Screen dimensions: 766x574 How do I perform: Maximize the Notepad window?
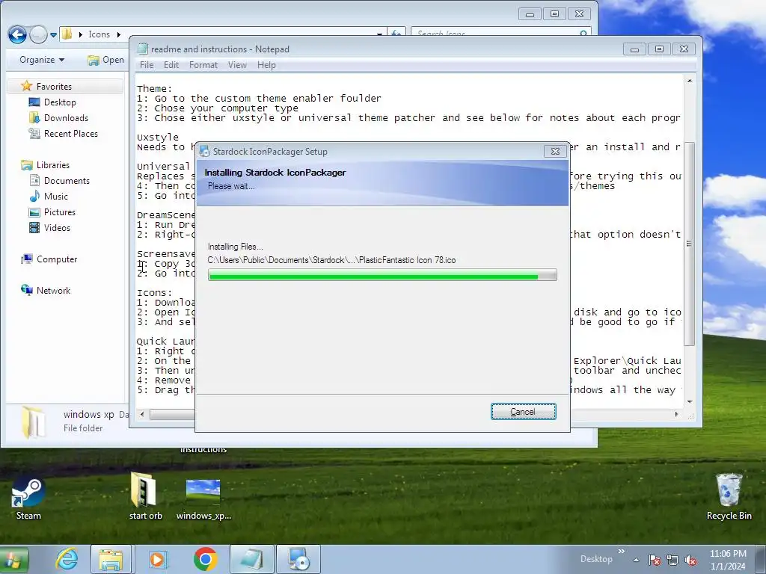[659, 49]
